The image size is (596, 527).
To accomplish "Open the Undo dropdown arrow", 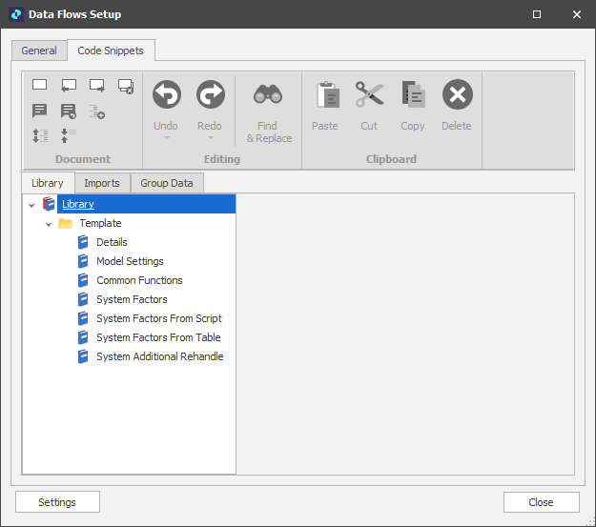I will coord(166,138).
